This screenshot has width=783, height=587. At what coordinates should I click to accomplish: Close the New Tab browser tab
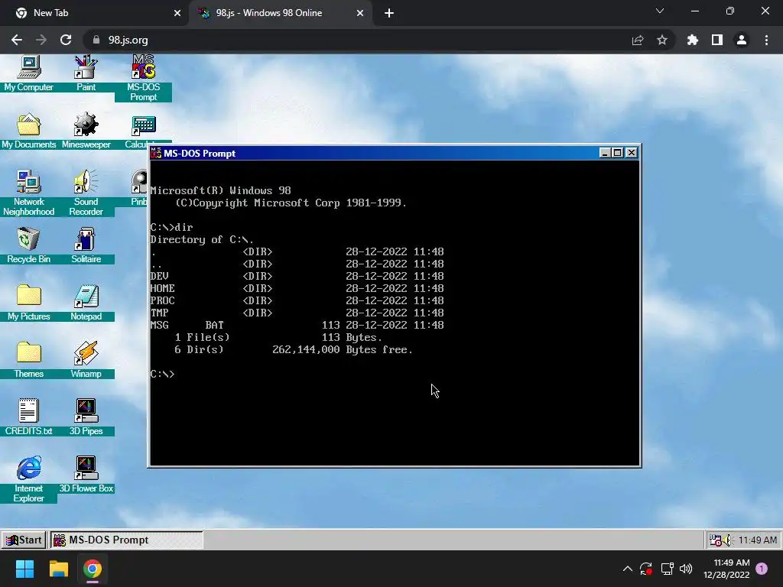(177, 13)
